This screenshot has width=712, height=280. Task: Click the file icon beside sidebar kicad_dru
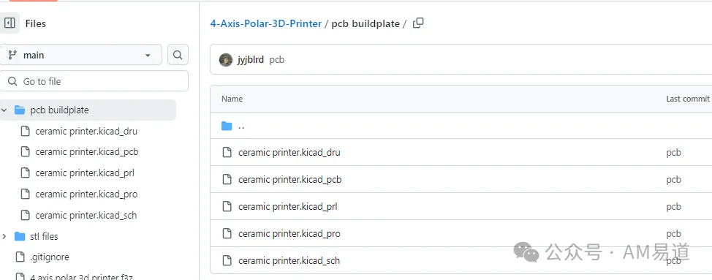click(x=26, y=131)
